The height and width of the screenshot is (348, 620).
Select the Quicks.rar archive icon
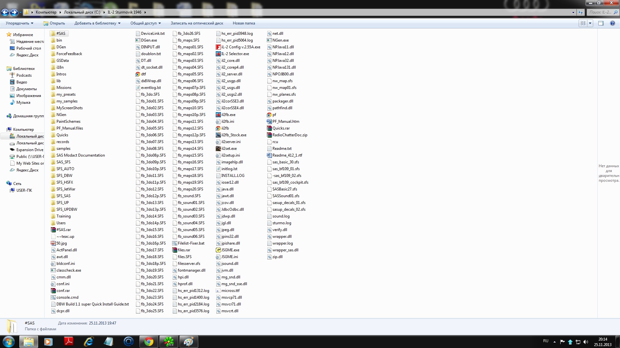[269, 128]
